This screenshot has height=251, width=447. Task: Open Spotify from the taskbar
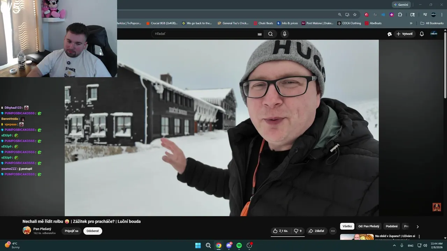239,245
